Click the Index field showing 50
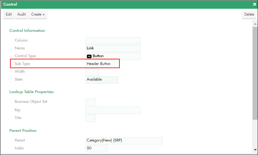 click(x=97, y=148)
